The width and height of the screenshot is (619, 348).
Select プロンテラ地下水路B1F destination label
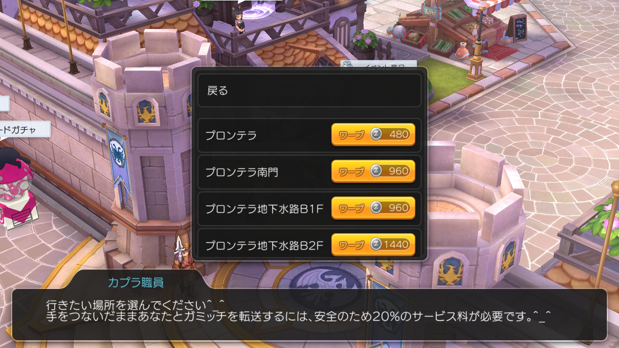point(264,209)
